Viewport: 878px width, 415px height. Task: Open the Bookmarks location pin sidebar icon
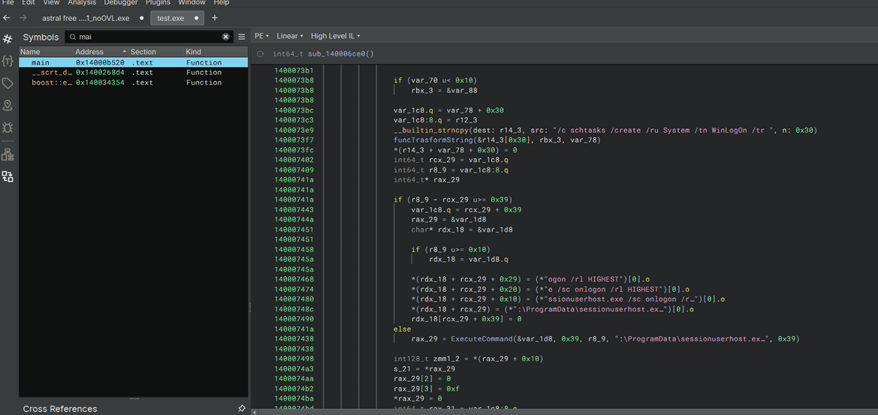[x=8, y=106]
